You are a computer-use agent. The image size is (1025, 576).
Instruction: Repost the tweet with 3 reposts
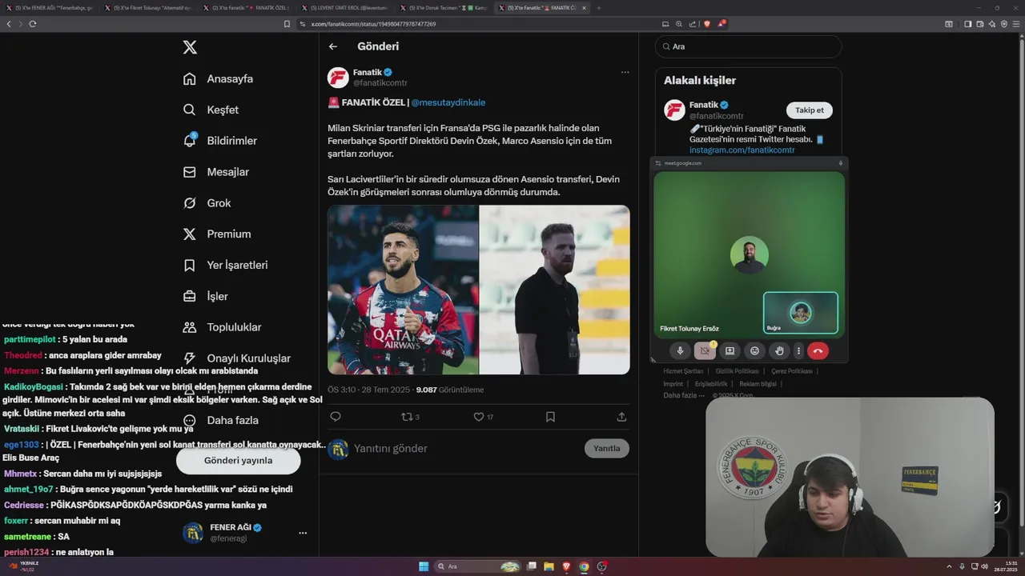(x=410, y=417)
